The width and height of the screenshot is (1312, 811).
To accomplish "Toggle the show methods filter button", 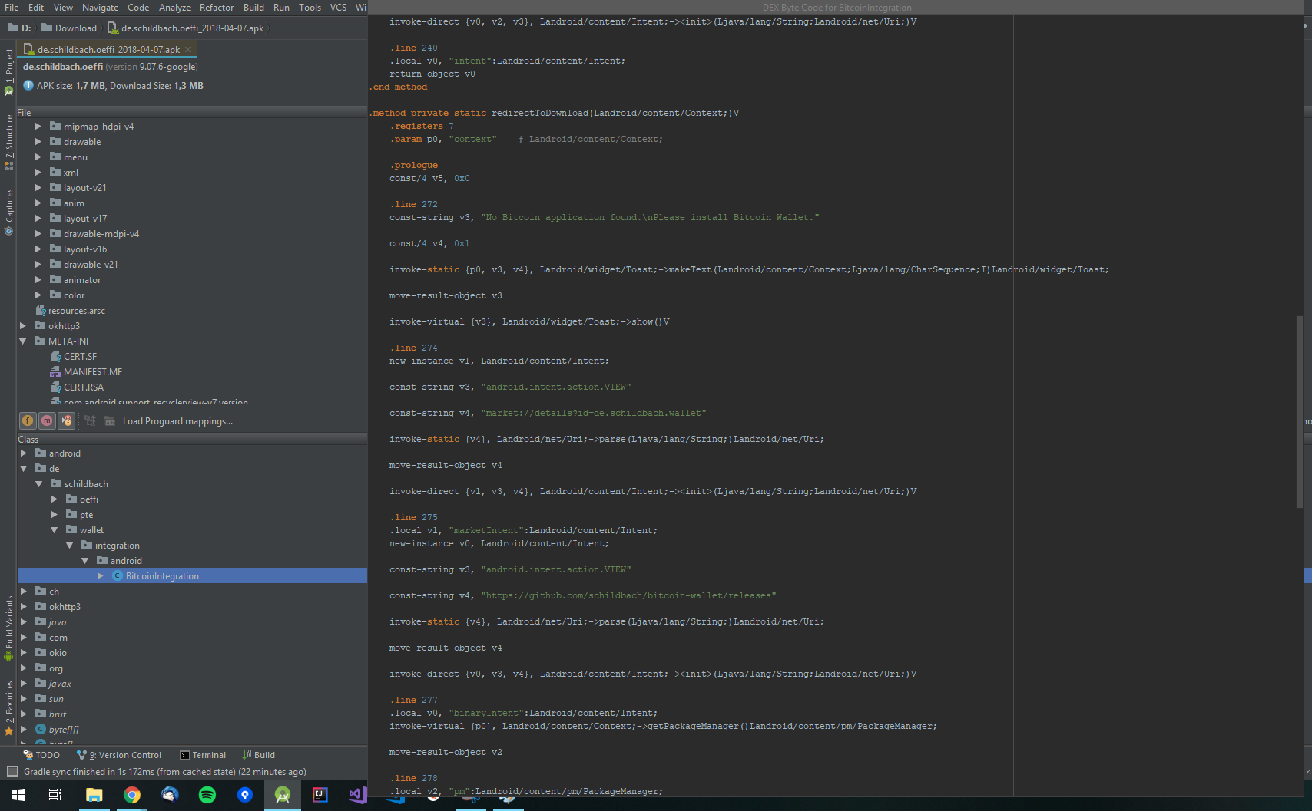I will pyautogui.click(x=47, y=420).
